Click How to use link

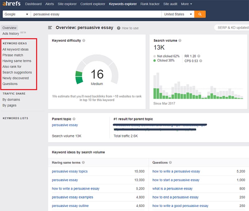pos(130,28)
